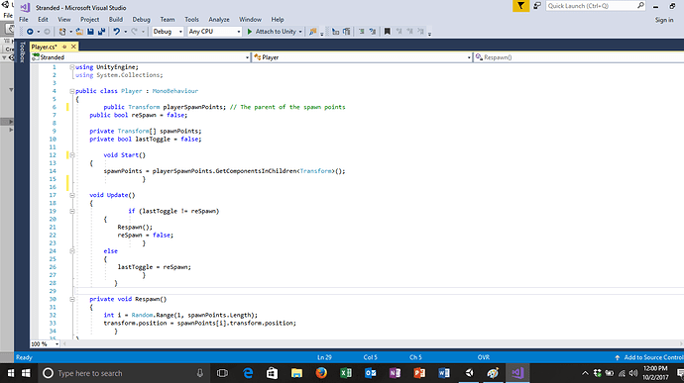This screenshot has width=684, height=383.
Task: Open Excel from the taskbar
Action: tap(346, 373)
